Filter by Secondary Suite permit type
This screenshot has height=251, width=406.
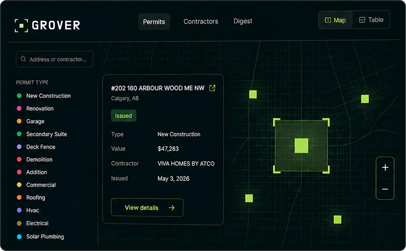[42, 134]
